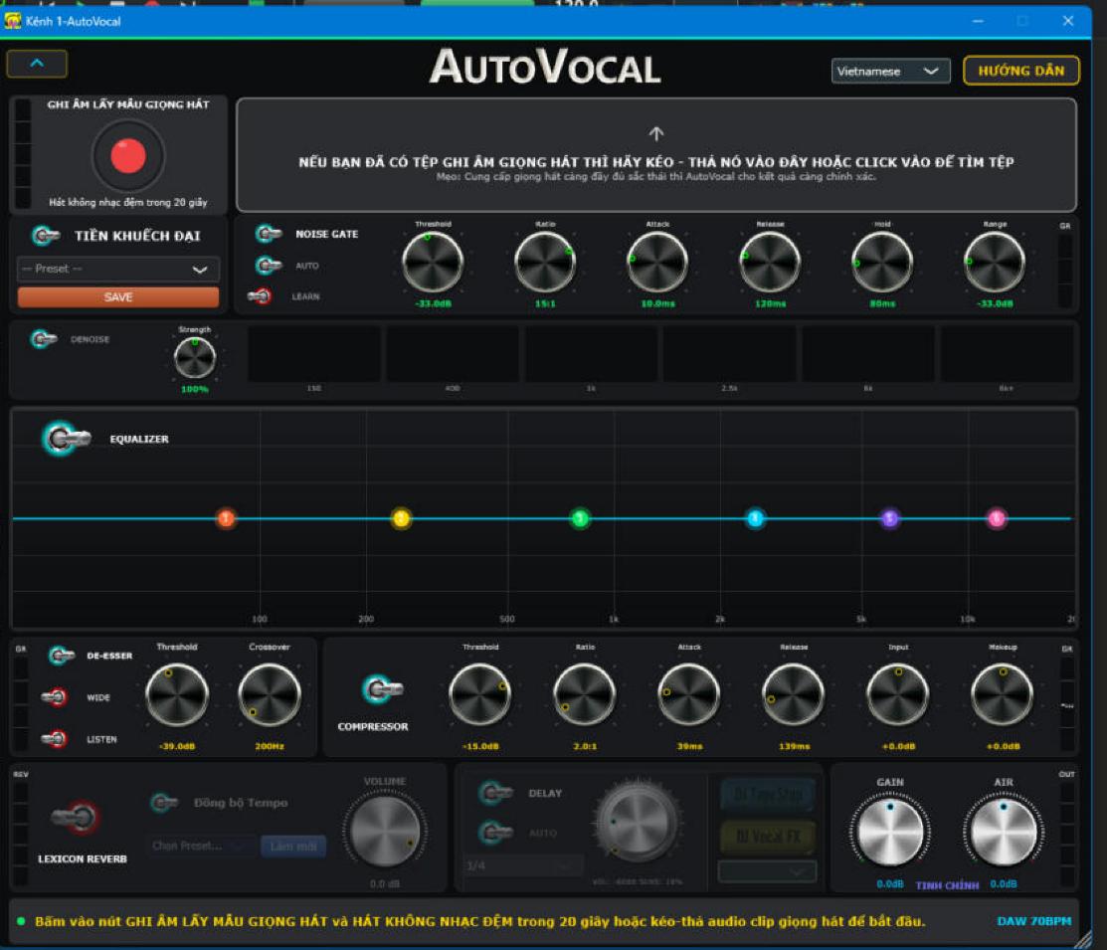Click the reverb Làm mới button
The width and height of the screenshot is (1107, 950).
point(293,846)
